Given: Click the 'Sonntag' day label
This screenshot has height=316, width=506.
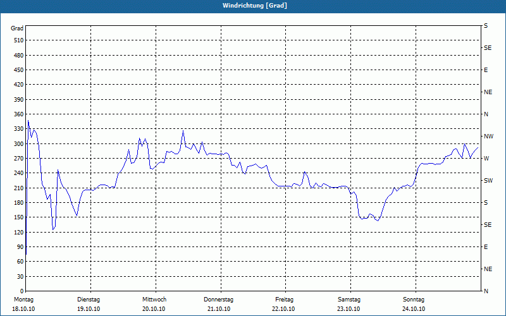Looking at the screenshot, I should [x=414, y=300].
